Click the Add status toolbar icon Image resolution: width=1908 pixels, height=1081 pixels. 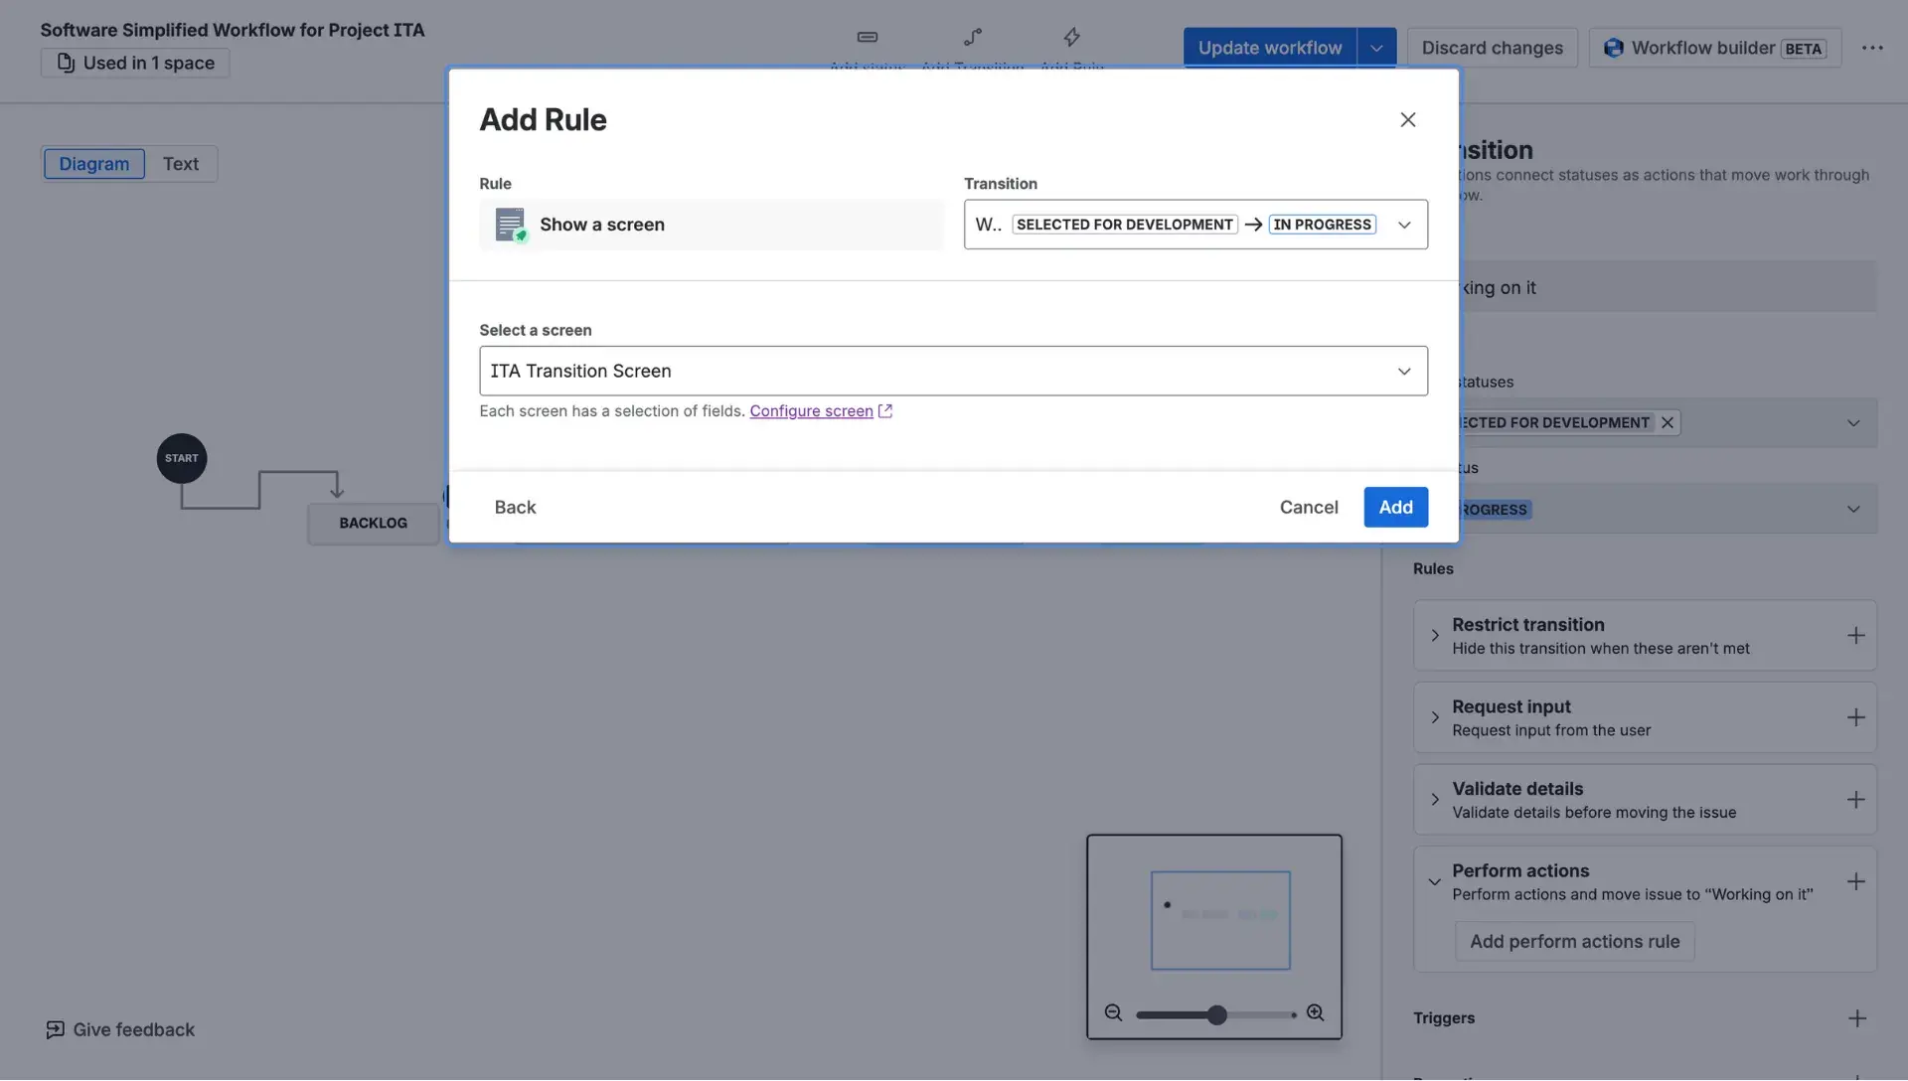(x=867, y=38)
